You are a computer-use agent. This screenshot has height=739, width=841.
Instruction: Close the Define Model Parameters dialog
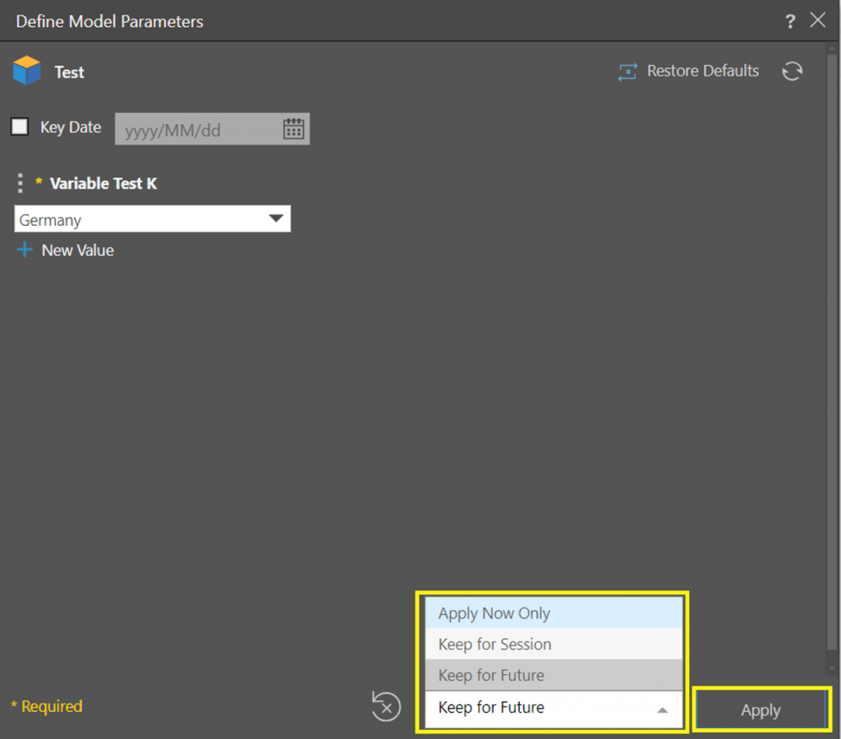click(818, 21)
